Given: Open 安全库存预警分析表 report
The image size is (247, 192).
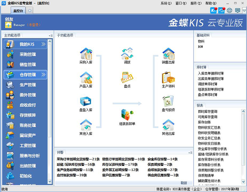Looking at the screenshot, I should (212, 149).
